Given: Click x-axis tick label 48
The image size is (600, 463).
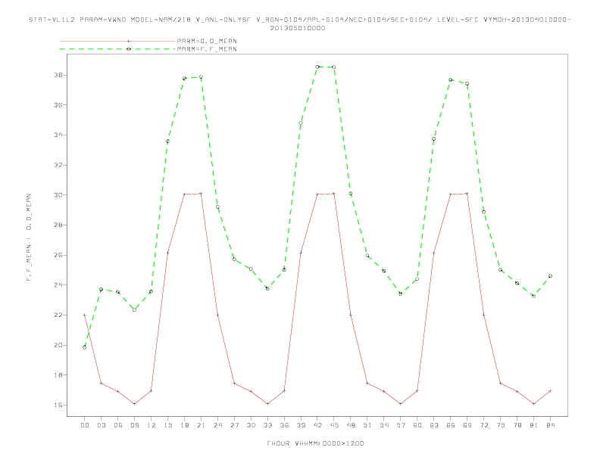Looking at the screenshot, I should (351, 425).
